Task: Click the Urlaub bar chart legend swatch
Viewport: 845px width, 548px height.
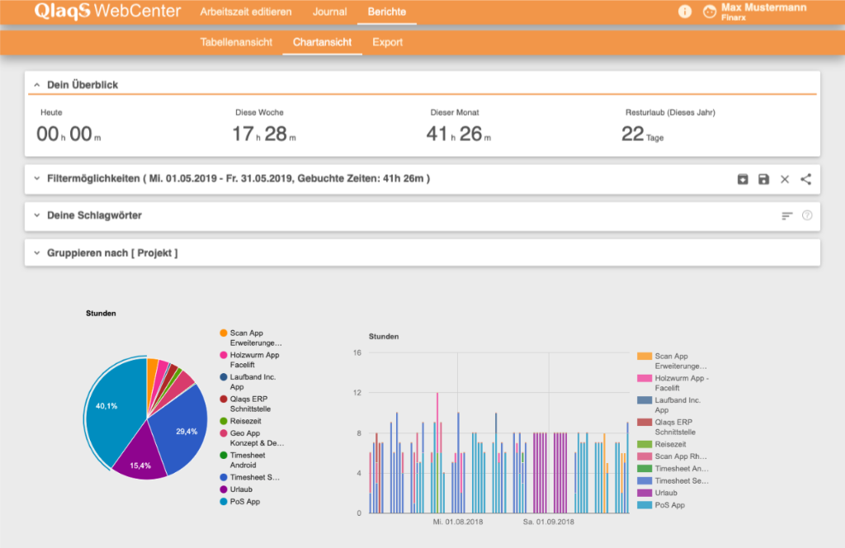Action: click(644, 493)
